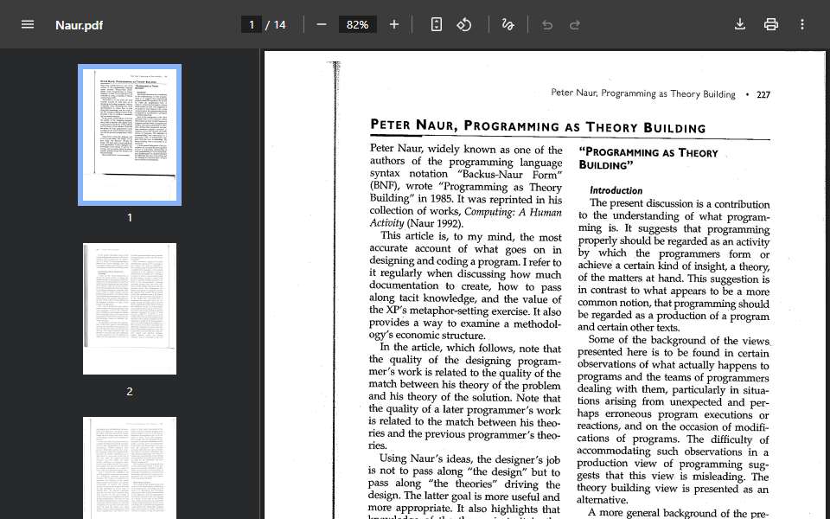Click the fit to page icon
The height and width of the screenshot is (519, 830).
[436, 25]
